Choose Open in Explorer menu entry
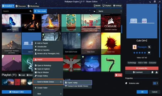This screenshot has width=162, height=96. (48, 69)
